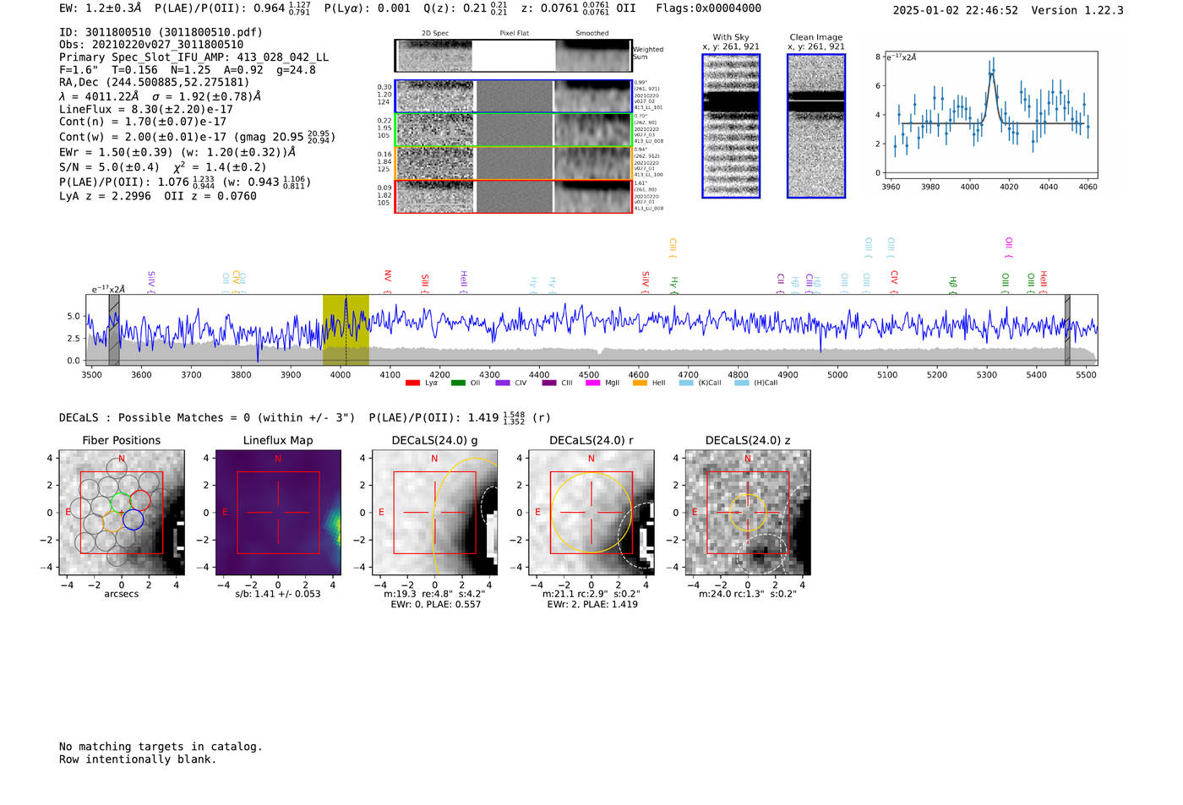Select the blue-bordered 2D spectrum row
The height and width of the screenshot is (805, 1183).
513,96
